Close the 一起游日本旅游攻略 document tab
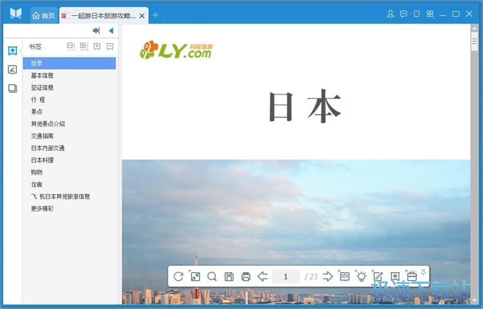Viewport: 483px width, 309px height. coord(142,15)
